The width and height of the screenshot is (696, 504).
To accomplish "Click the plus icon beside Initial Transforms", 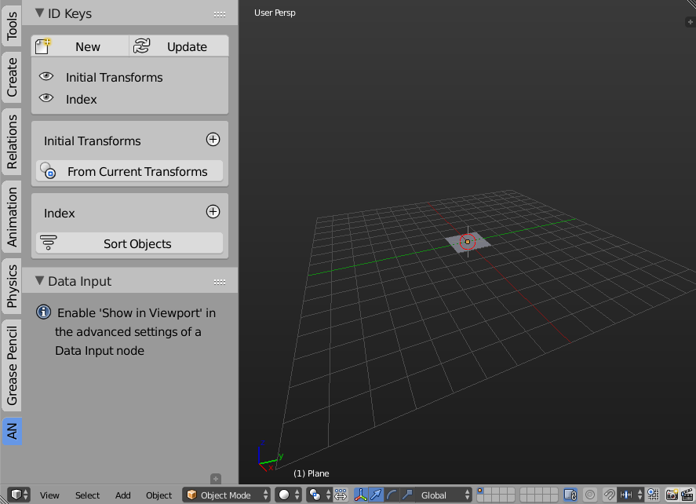I will pyautogui.click(x=213, y=140).
